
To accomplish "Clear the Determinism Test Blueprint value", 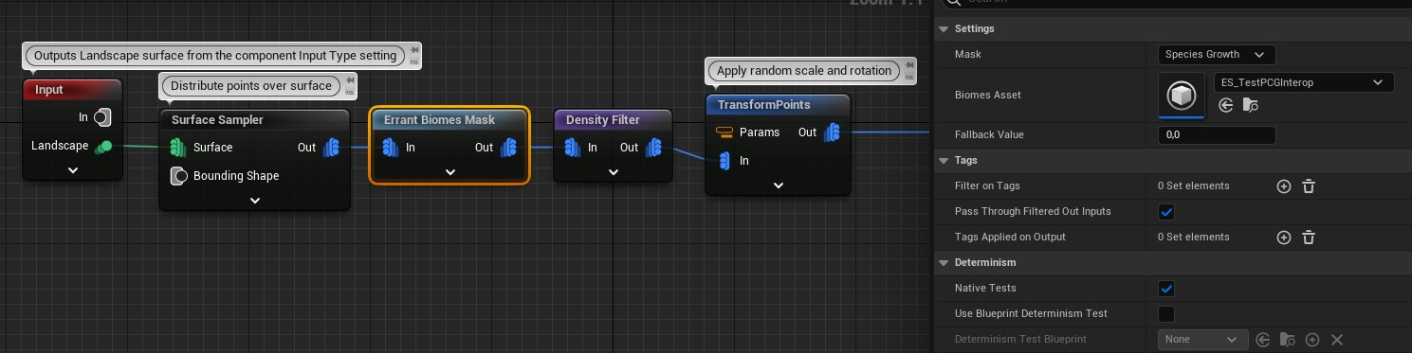I will (x=1337, y=340).
